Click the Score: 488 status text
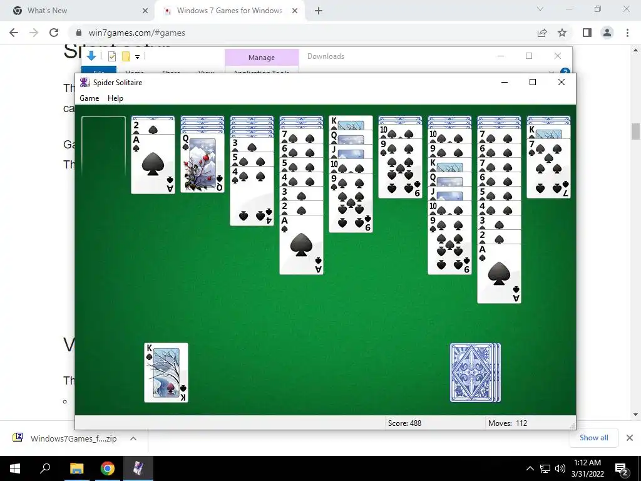641x481 pixels. (x=404, y=423)
